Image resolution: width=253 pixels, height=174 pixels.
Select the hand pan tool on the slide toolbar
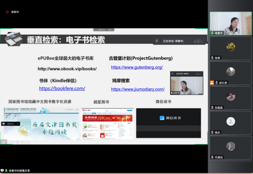click(x=18, y=142)
